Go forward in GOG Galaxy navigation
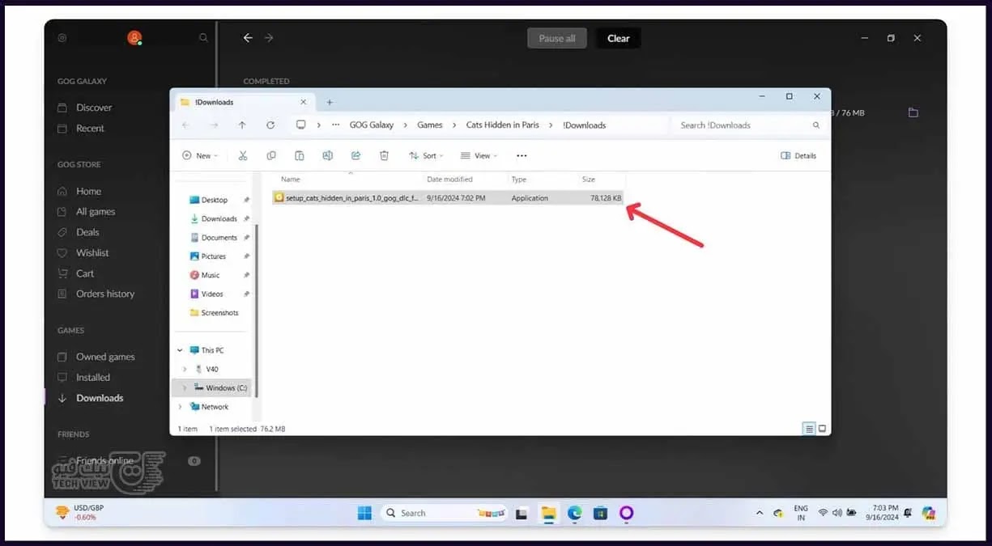Screen dimensions: 992x546 pos(269,38)
